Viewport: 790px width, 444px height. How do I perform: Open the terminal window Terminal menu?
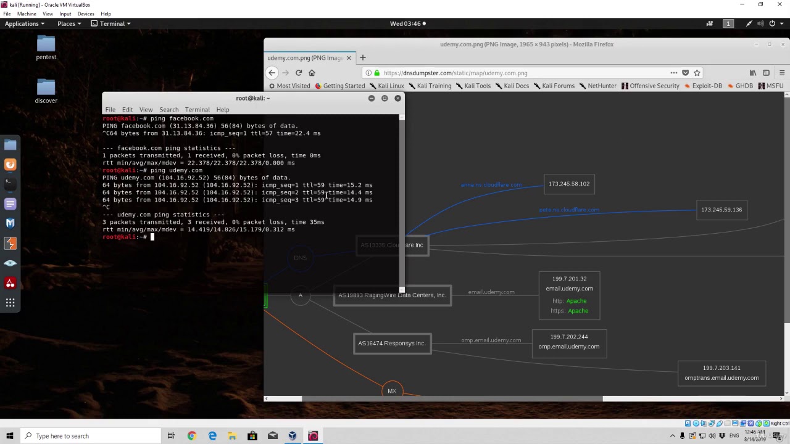197,110
